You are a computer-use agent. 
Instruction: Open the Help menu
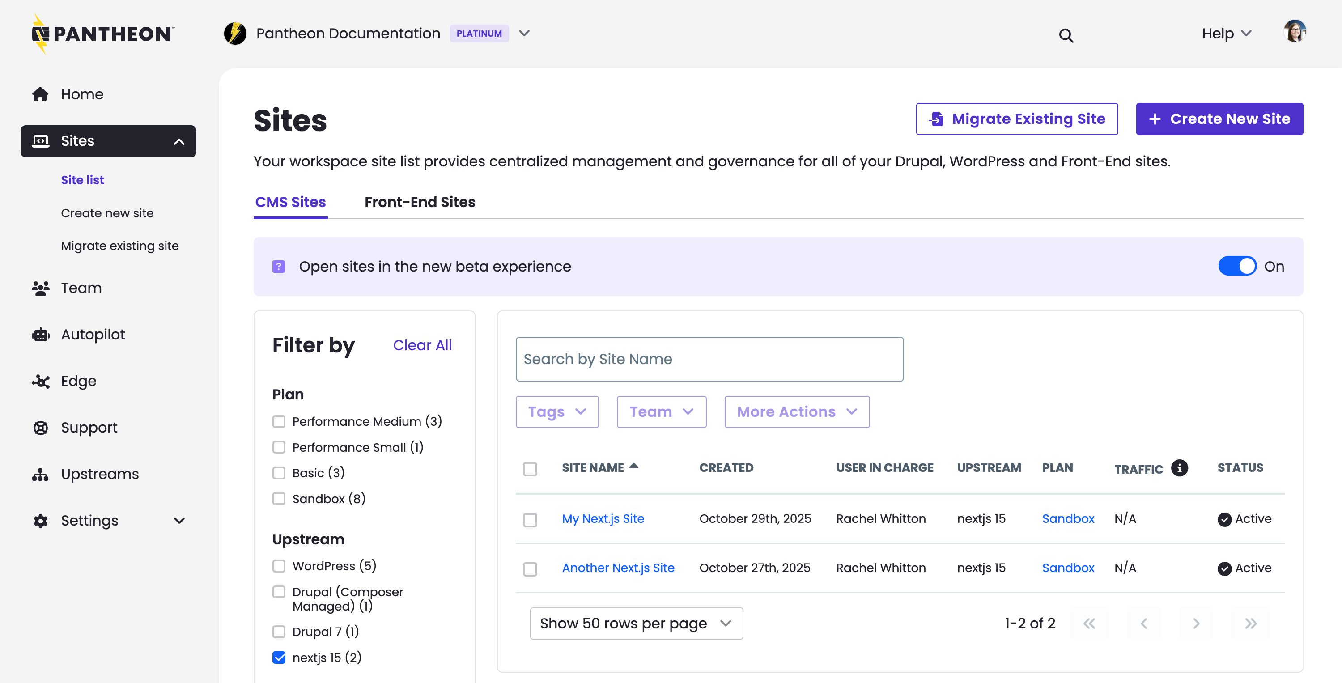tap(1225, 33)
